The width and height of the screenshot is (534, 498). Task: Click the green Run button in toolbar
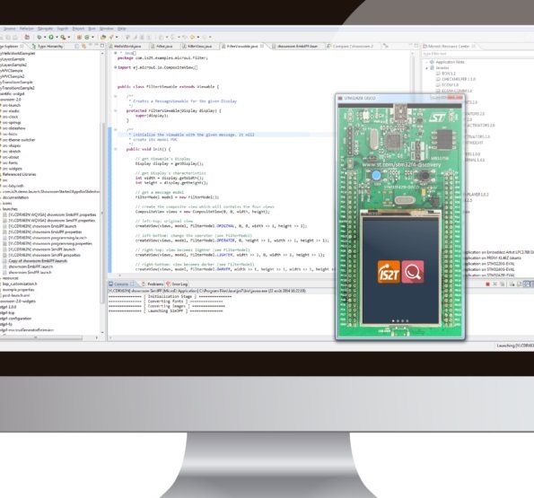(x=51, y=37)
